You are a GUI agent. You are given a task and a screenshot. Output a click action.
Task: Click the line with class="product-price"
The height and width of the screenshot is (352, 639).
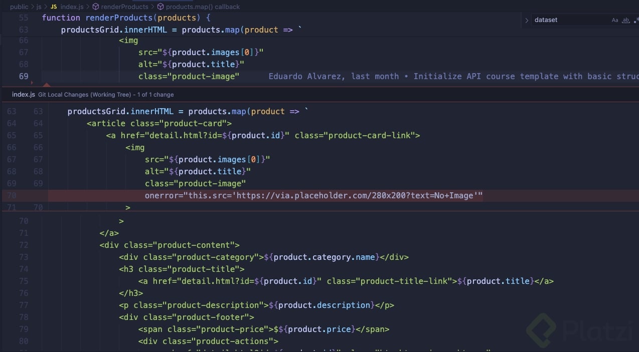264,329
